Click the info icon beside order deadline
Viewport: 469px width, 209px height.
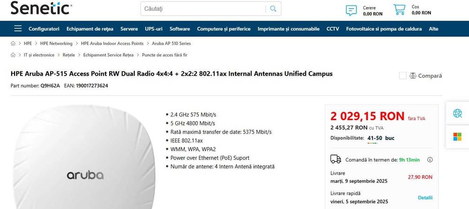click(430, 160)
